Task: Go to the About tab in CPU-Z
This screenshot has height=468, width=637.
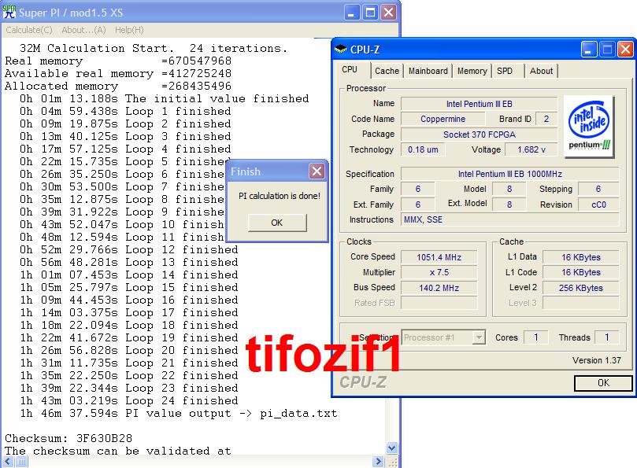Action: pos(541,71)
